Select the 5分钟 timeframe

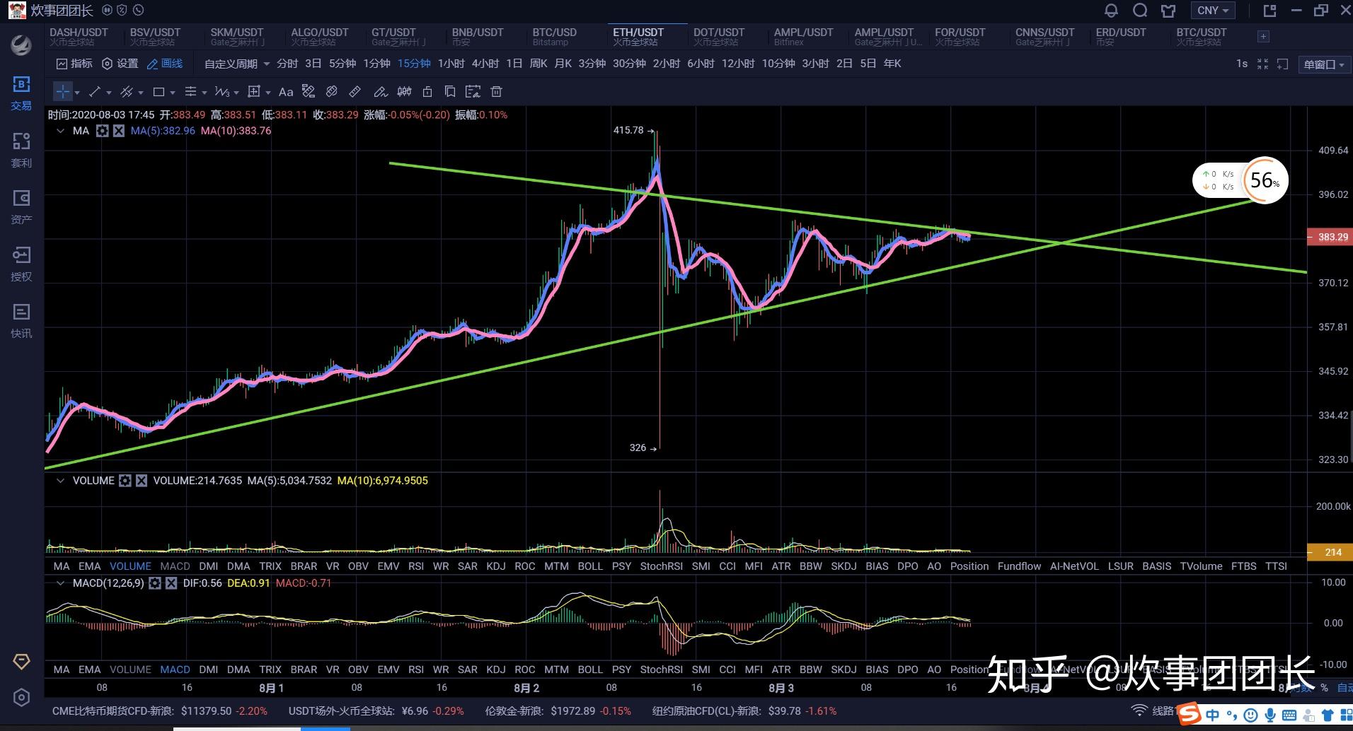342,64
